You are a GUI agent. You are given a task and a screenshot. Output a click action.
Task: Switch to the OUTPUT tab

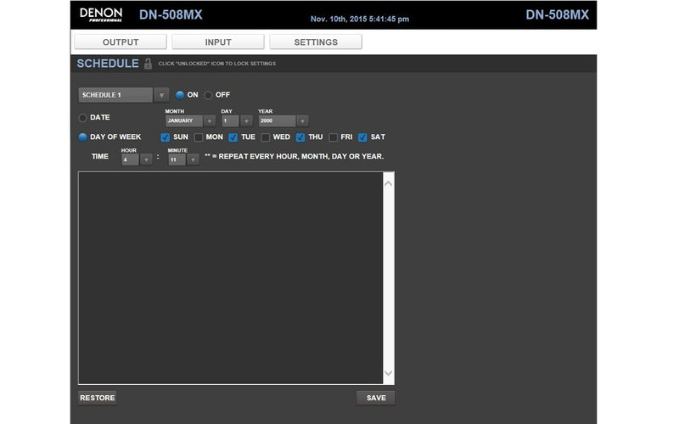coord(121,42)
